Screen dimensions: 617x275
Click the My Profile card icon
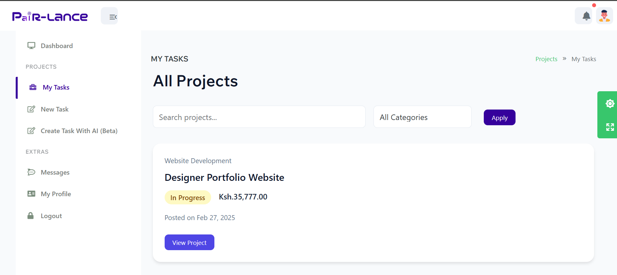pyautogui.click(x=31, y=194)
